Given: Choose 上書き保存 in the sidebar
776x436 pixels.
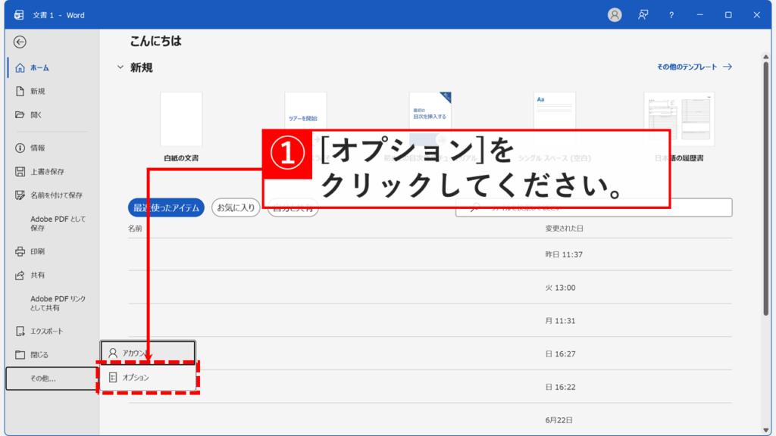Looking at the screenshot, I should point(49,172).
